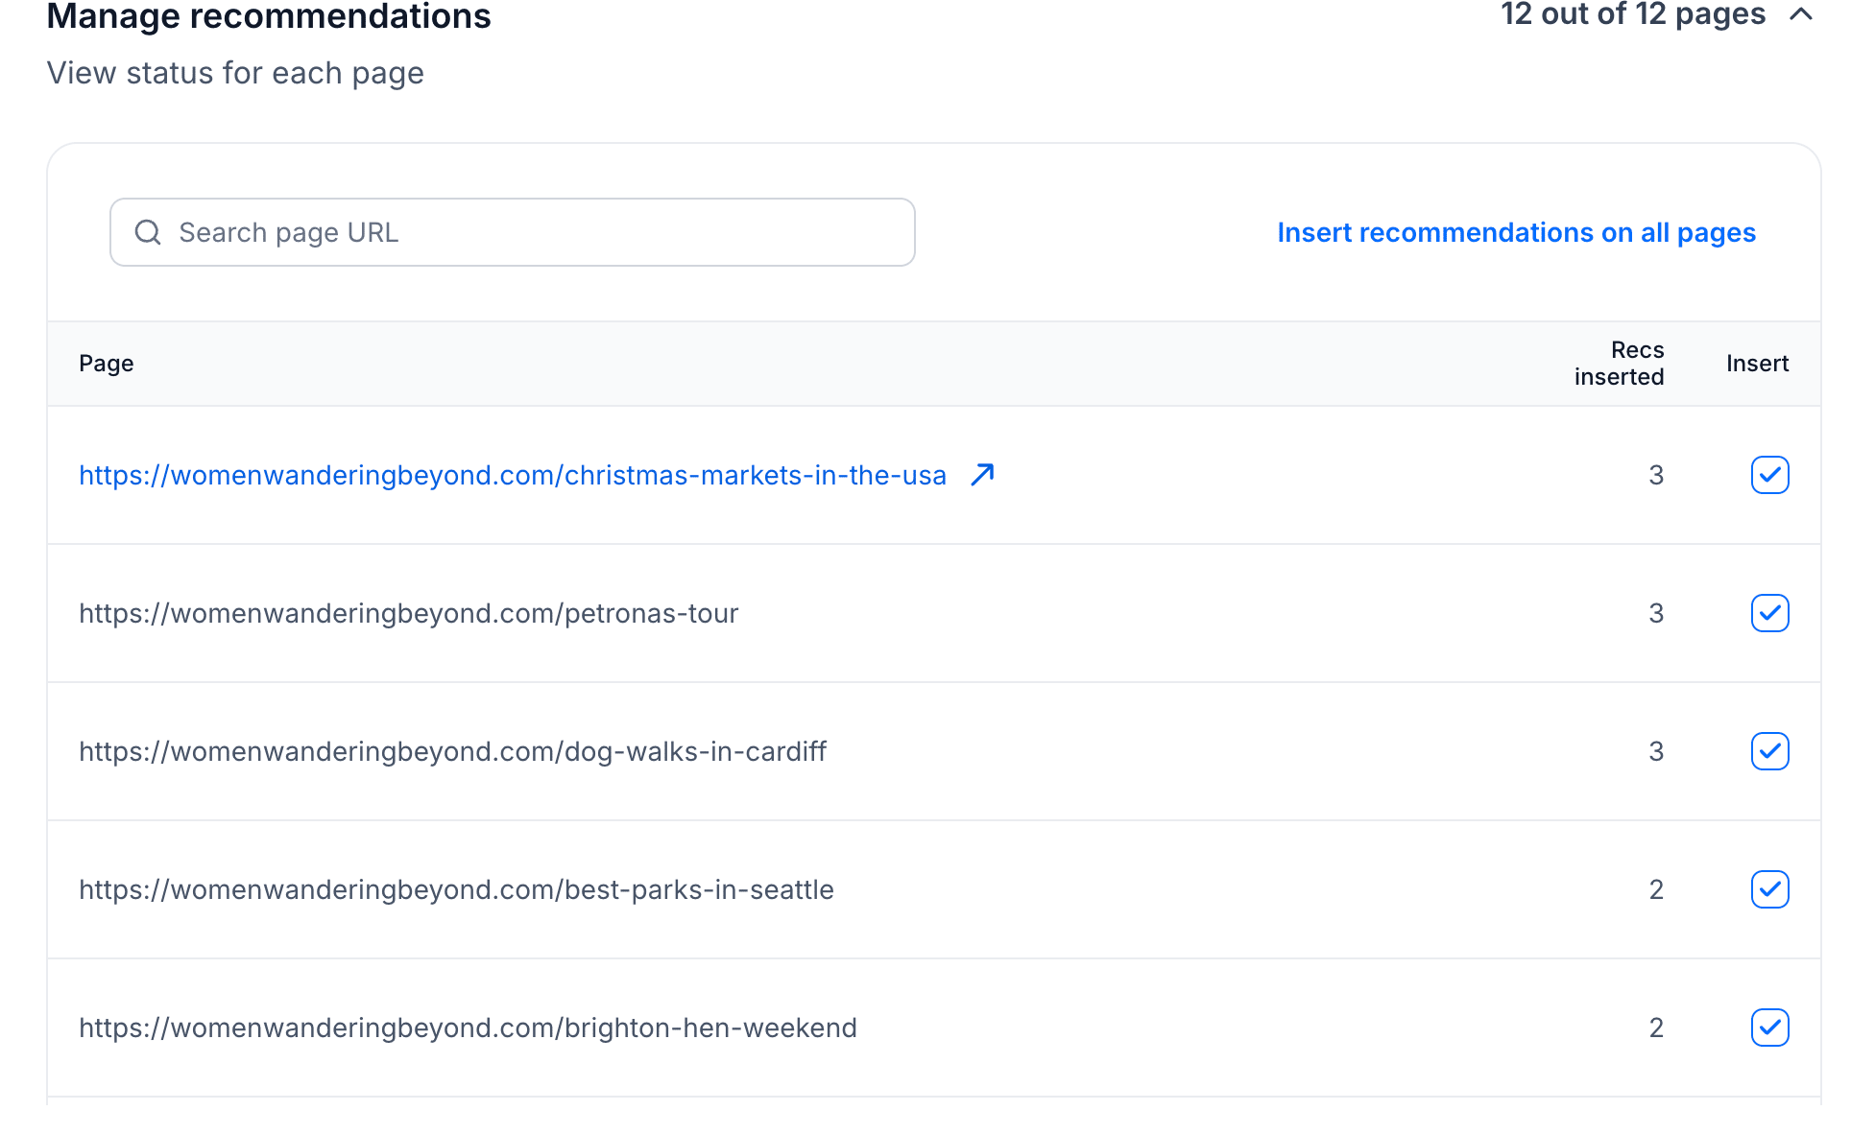Disable insert for best-parks-in-seattle page
This screenshot has width=1851, height=1134.
pos(1769,889)
